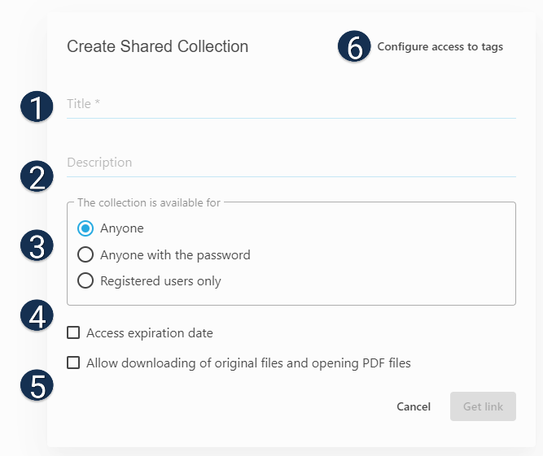Image resolution: width=543 pixels, height=456 pixels.
Task: Click the number 6 callout marker
Action: click(x=353, y=47)
